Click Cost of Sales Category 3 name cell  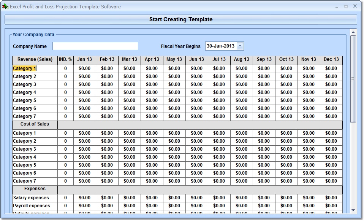coord(35,149)
